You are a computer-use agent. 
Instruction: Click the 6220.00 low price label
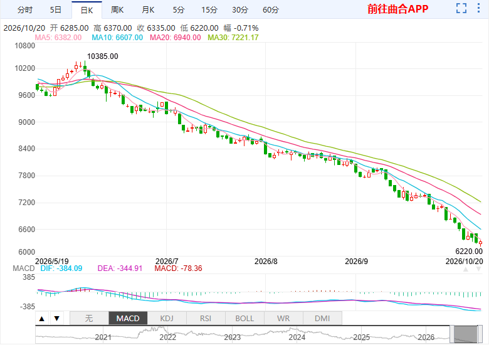(x=469, y=252)
